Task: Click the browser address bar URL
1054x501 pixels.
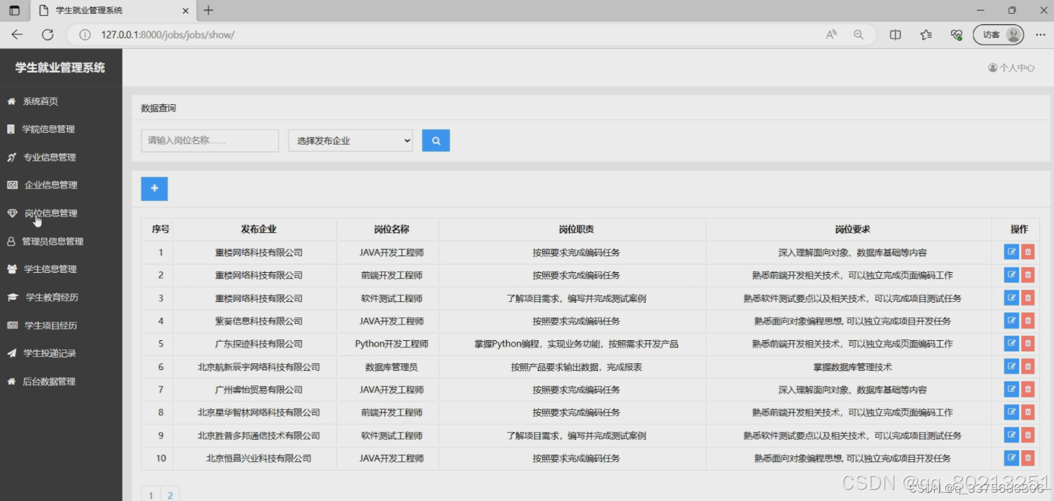Action: click(168, 35)
